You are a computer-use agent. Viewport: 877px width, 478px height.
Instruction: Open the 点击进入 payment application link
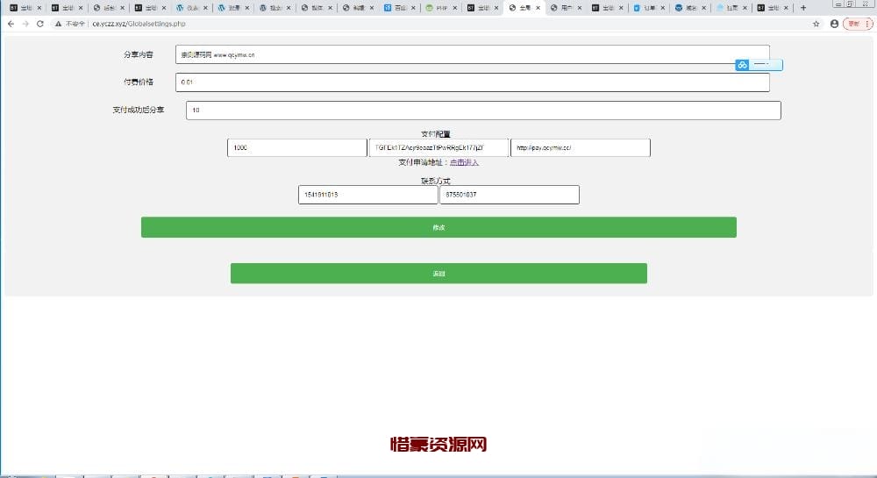(x=464, y=162)
